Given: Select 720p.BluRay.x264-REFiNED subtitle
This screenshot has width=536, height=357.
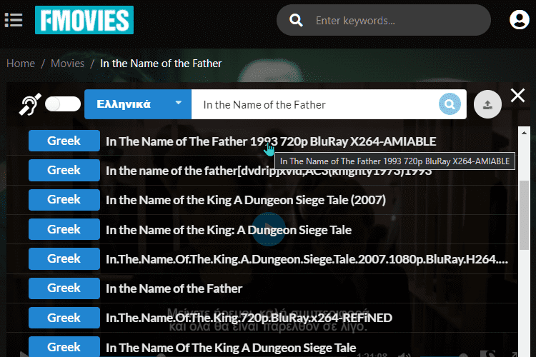Looking at the screenshot, I should tap(249, 318).
